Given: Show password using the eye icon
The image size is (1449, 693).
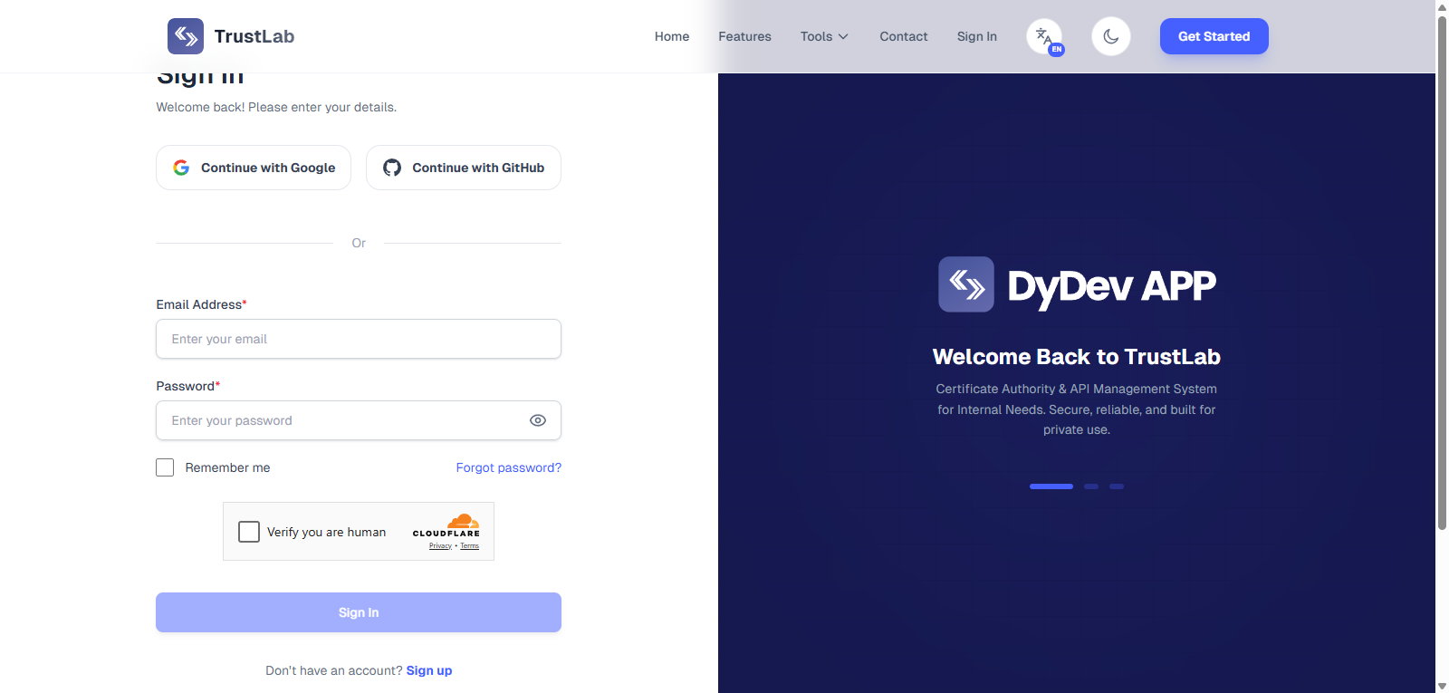Looking at the screenshot, I should 538,420.
